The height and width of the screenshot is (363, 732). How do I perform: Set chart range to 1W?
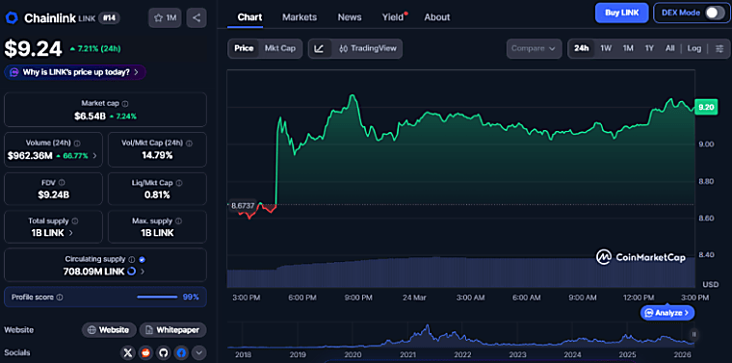click(606, 48)
